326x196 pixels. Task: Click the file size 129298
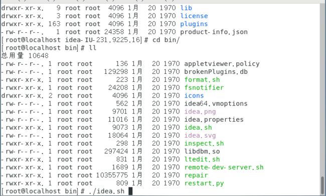click(116, 72)
